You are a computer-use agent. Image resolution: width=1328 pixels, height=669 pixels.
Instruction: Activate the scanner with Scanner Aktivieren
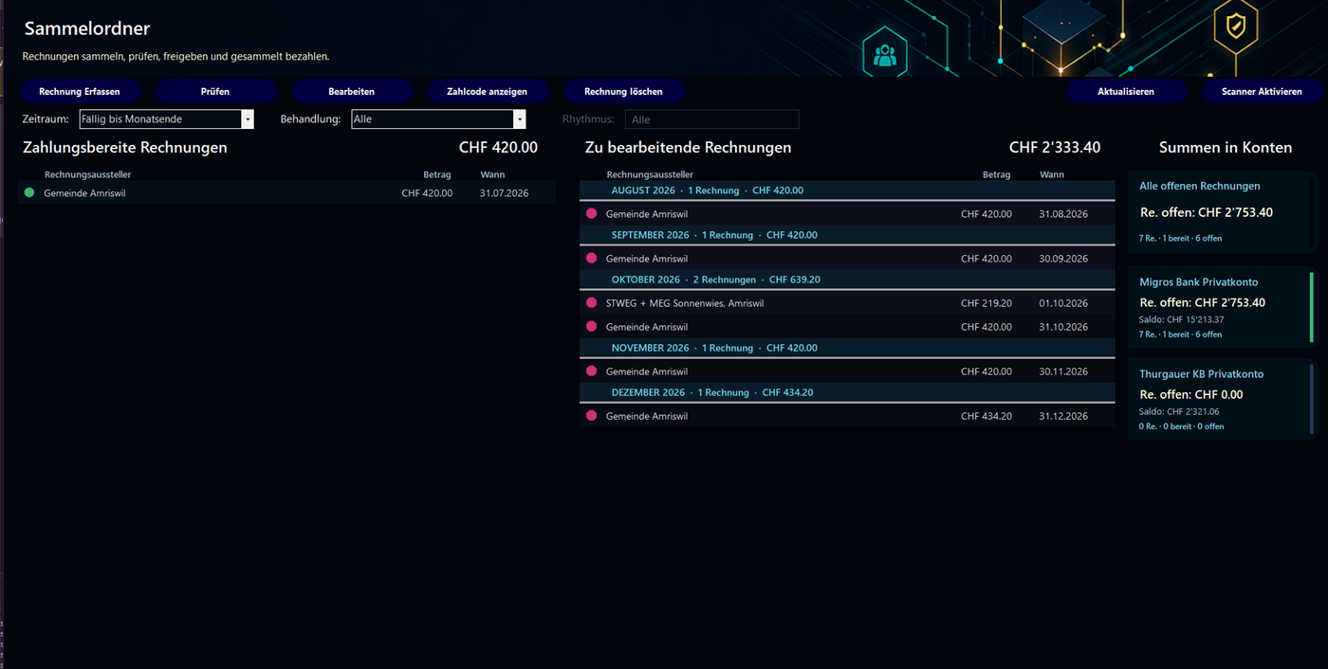[1262, 92]
